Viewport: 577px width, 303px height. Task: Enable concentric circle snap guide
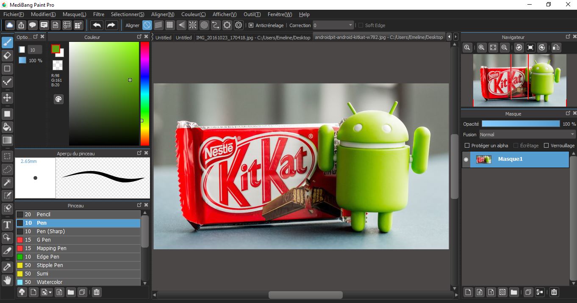point(204,25)
